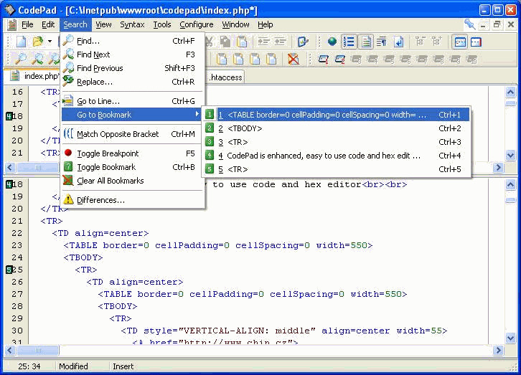Click the first clipboard icon in second toolbar
The width and height of the screenshot is (521, 375).
click(x=222, y=59)
